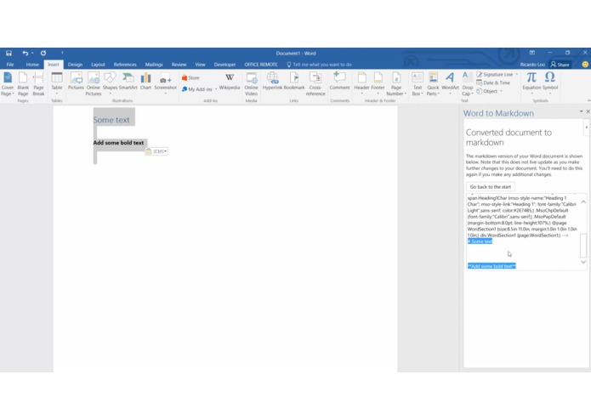The width and height of the screenshot is (591, 420).
Task: Open Quick Parts gallery
Action: click(x=433, y=84)
